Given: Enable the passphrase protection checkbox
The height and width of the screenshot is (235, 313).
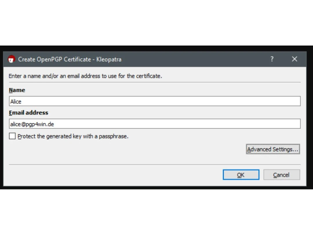Looking at the screenshot, I should click(12, 136).
